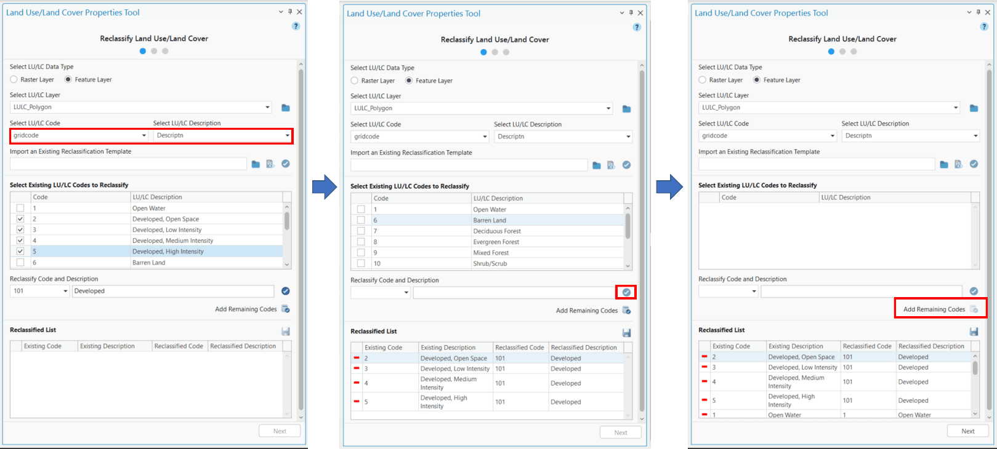Viewport: 997px width, 449px height.
Task: Click the Next button in right panel
Action: click(967, 431)
